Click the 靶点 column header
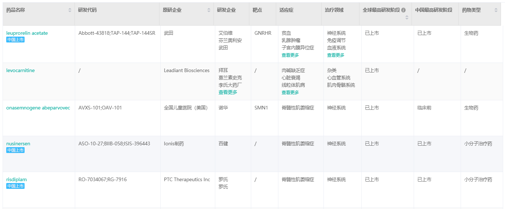This screenshot has width=505, height=209. click(x=257, y=10)
